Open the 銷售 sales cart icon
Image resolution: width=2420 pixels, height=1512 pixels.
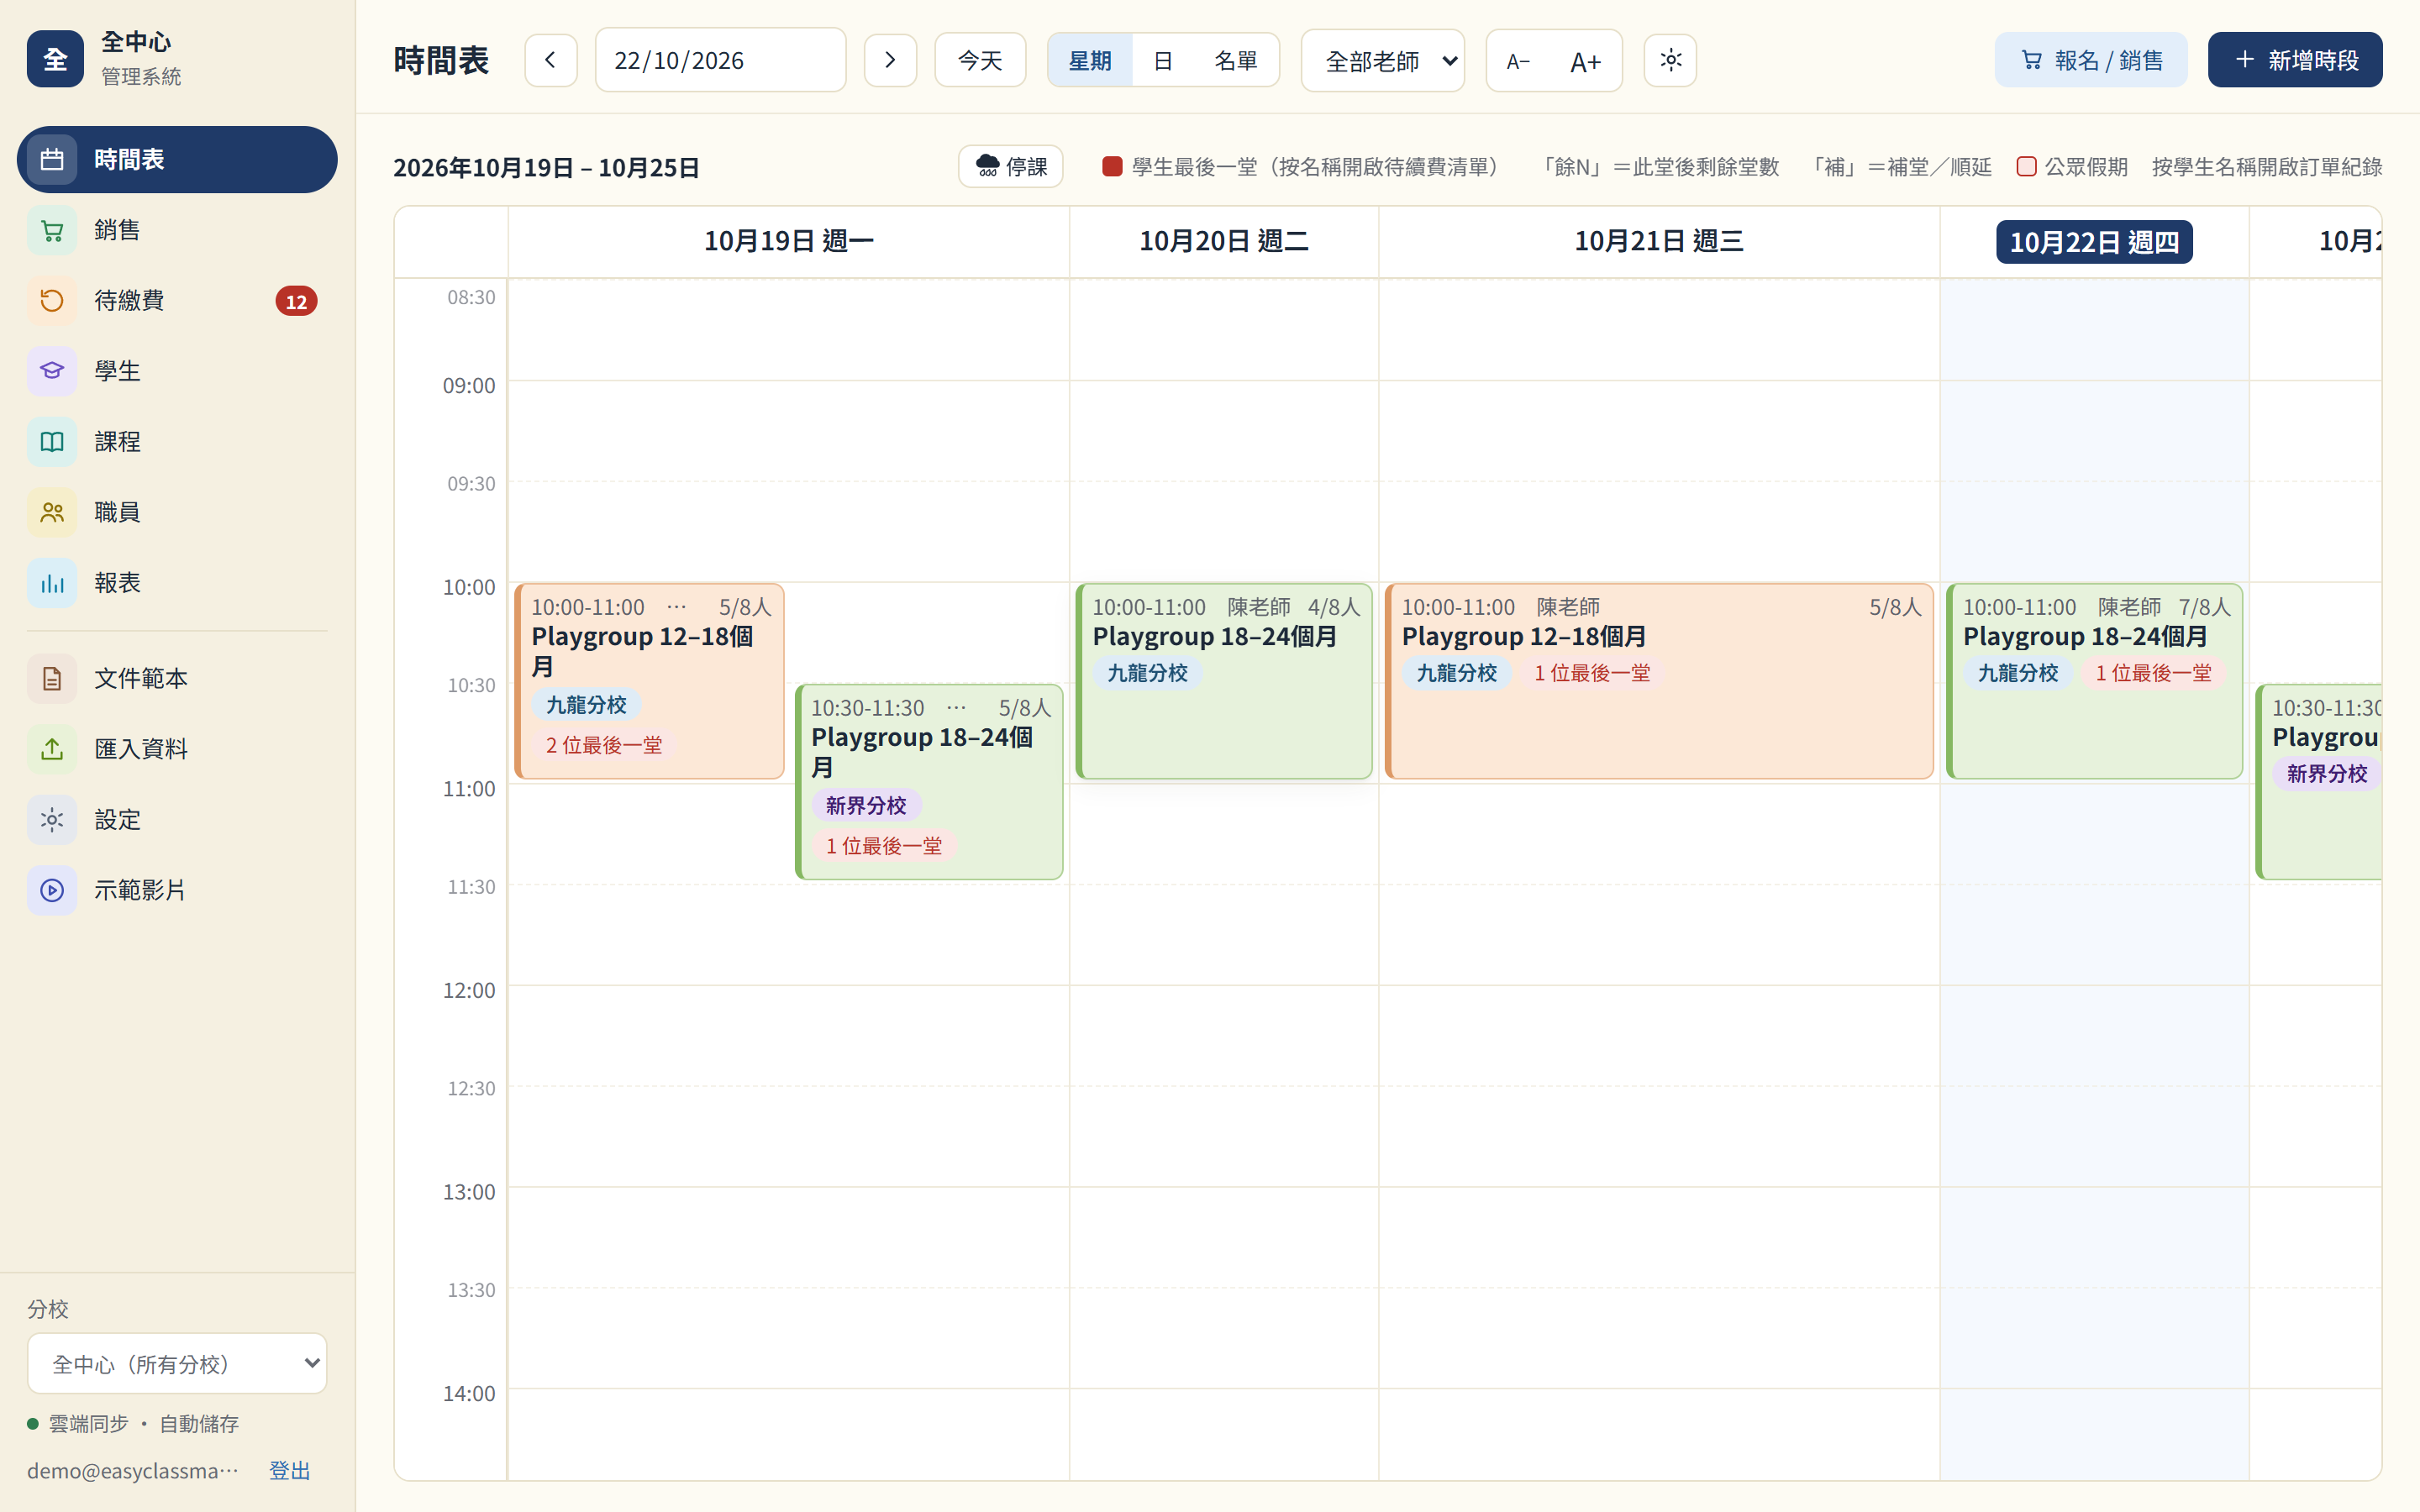(52, 230)
